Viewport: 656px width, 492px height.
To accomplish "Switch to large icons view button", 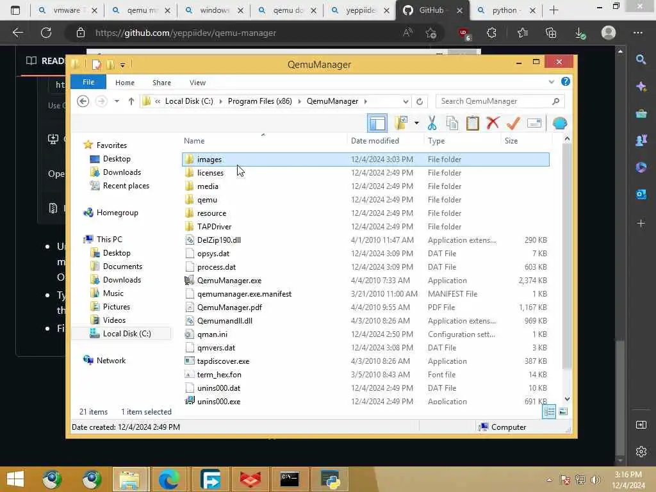I will [x=563, y=412].
